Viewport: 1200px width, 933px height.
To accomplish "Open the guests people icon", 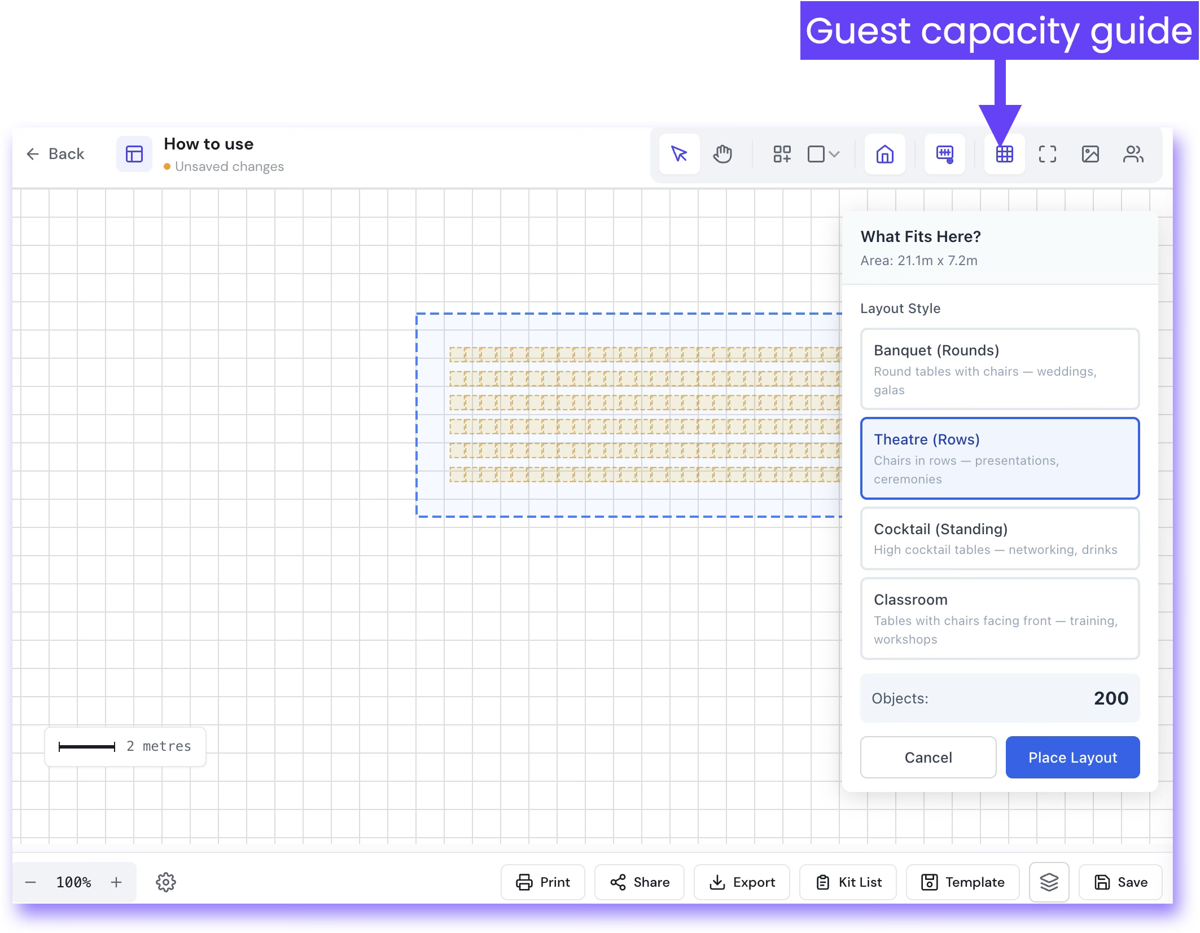I will click(x=1133, y=154).
